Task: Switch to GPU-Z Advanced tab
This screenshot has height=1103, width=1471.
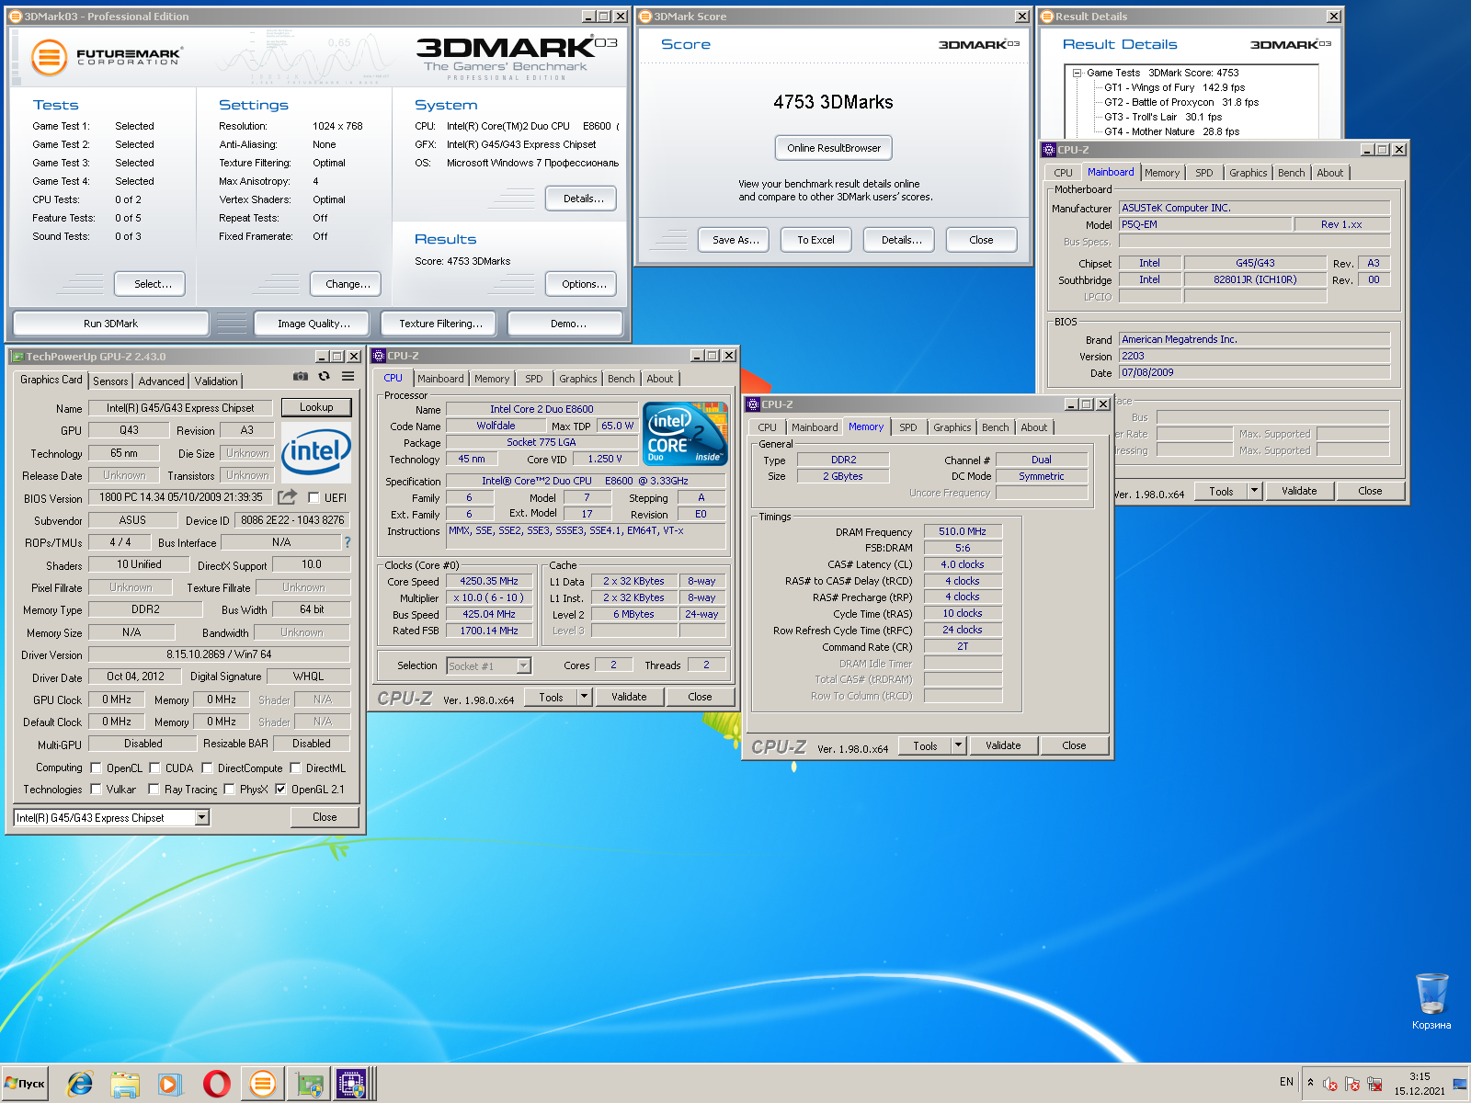Action: click(x=162, y=381)
